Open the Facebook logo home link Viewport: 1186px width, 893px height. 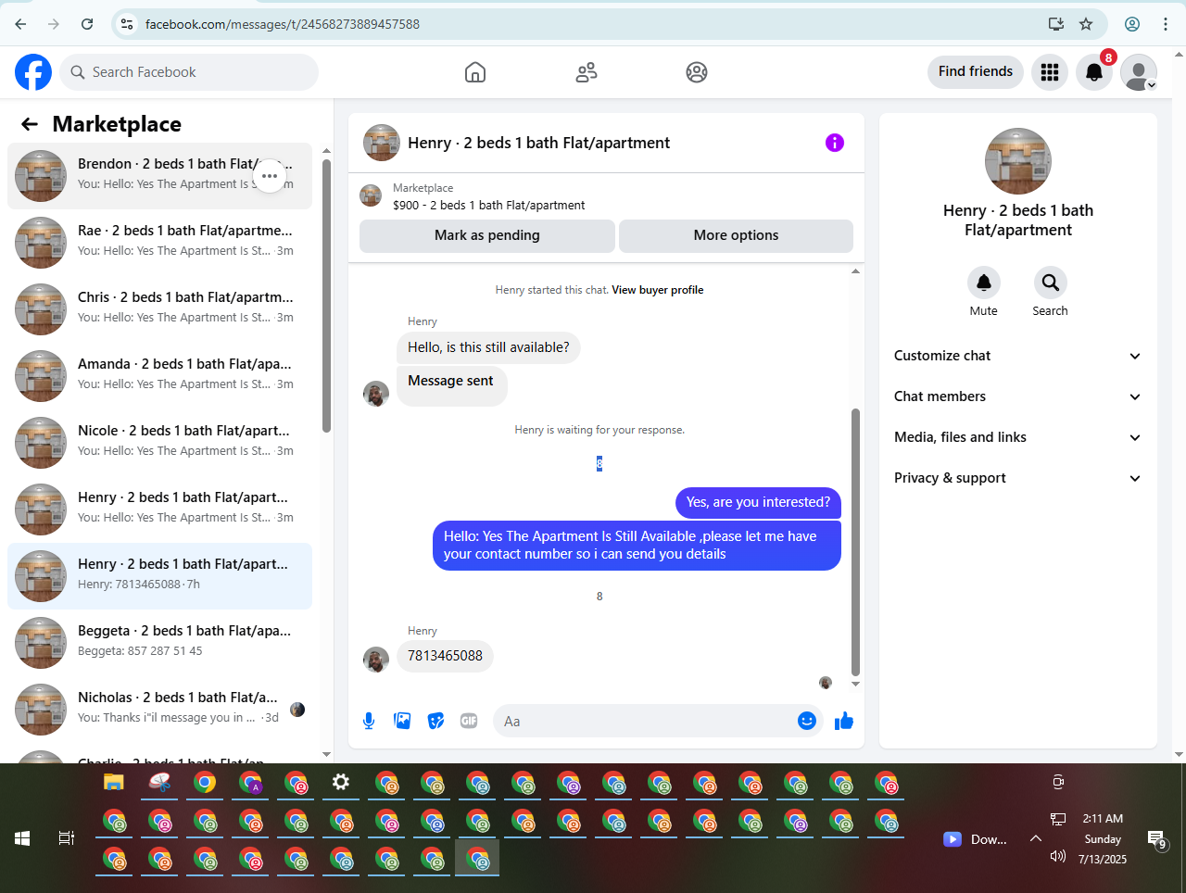pos(33,72)
